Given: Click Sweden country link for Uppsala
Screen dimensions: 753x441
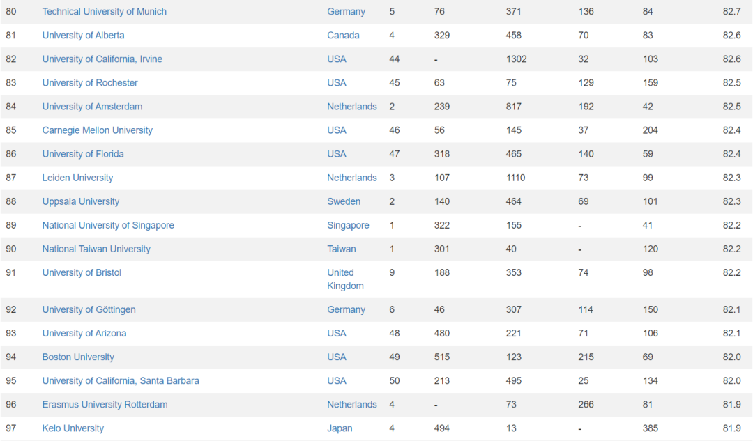Looking at the screenshot, I should pyautogui.click(x=344, y=201).
